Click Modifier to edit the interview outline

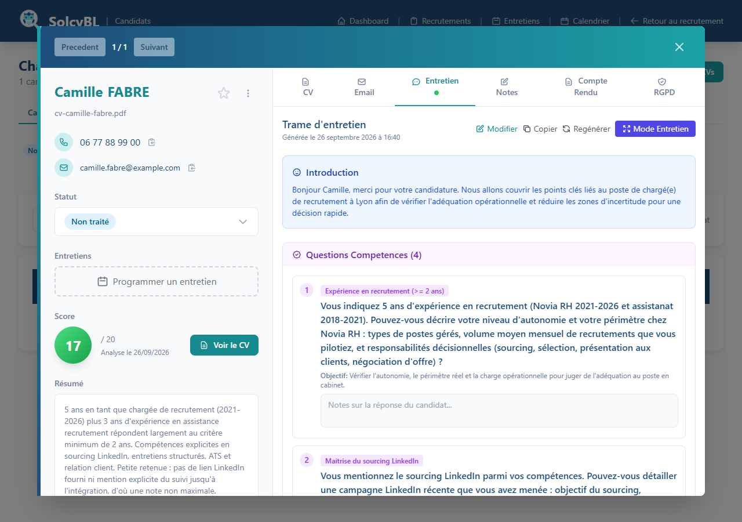tap(497, 129)
